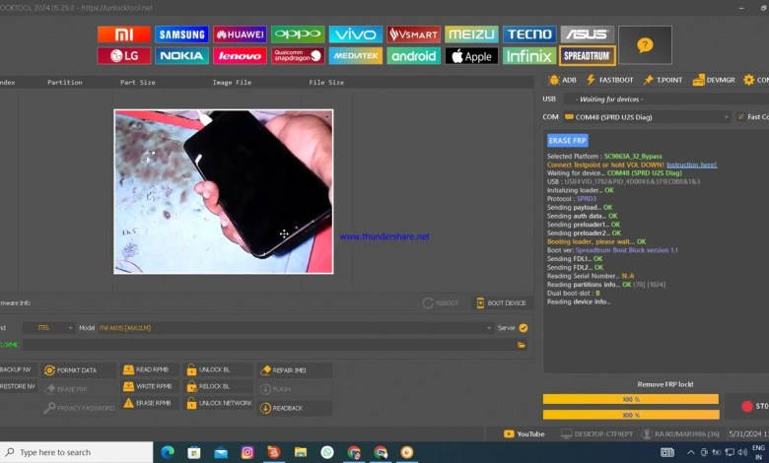This screenshot has width=769, height=463.
Task: Open the question mark help tile
Action: (x=645, y=45)
